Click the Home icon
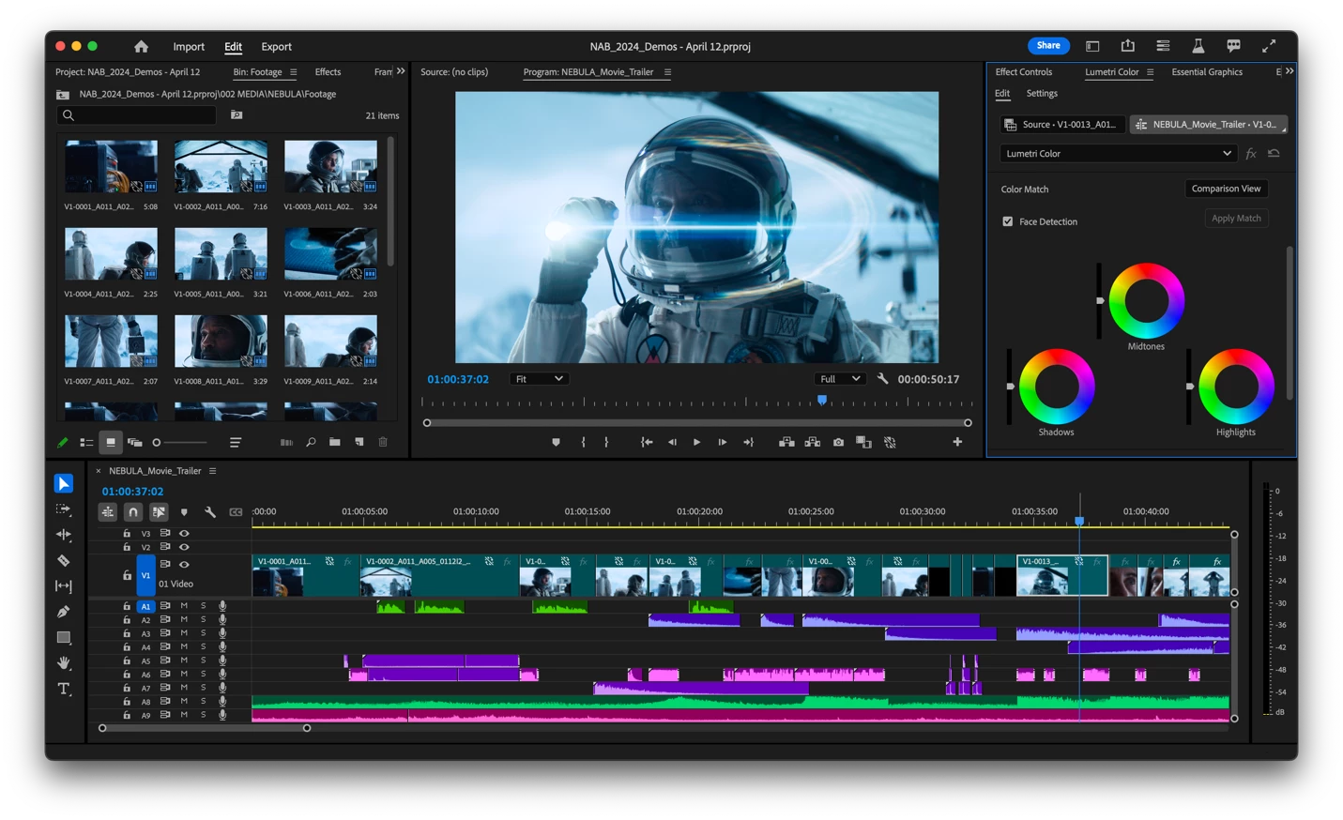Image resolution: width=1343 pixels, height=820 pixels. (x=141, y=46)
